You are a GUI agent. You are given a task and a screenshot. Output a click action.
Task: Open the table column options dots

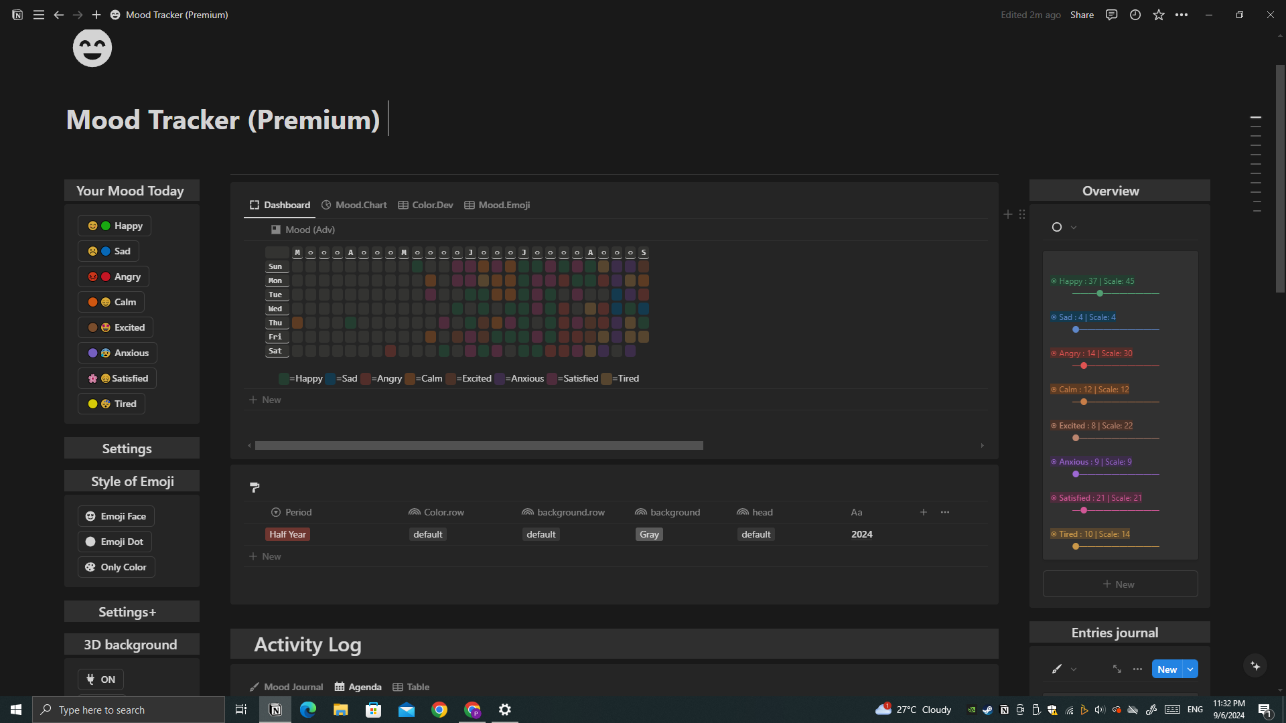pyautogui.click(x=945, y=512)
